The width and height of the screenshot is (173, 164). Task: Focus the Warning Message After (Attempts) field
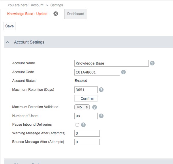point(87,133)
